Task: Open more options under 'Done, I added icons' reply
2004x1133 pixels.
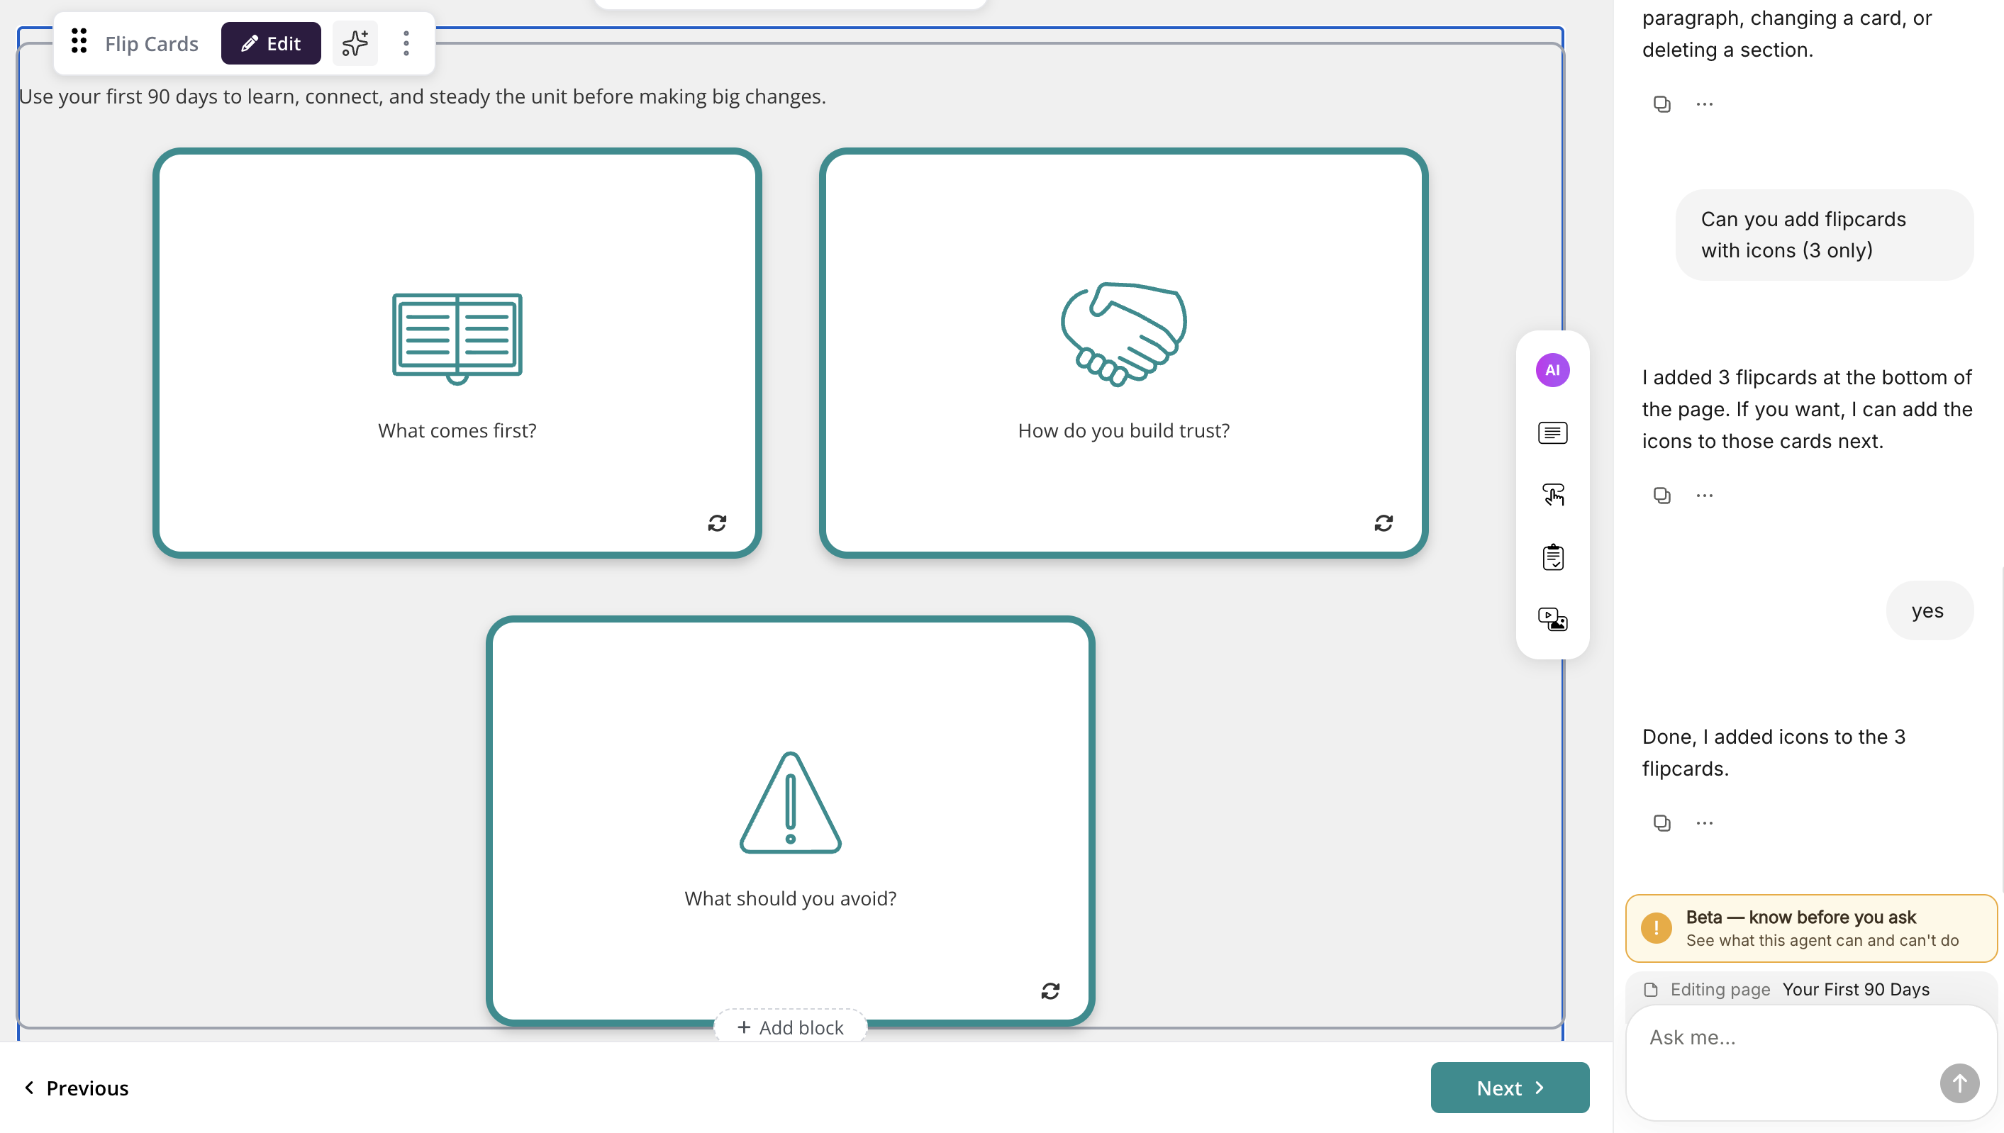Action: pyautogui.click(x=1704, y=822)
